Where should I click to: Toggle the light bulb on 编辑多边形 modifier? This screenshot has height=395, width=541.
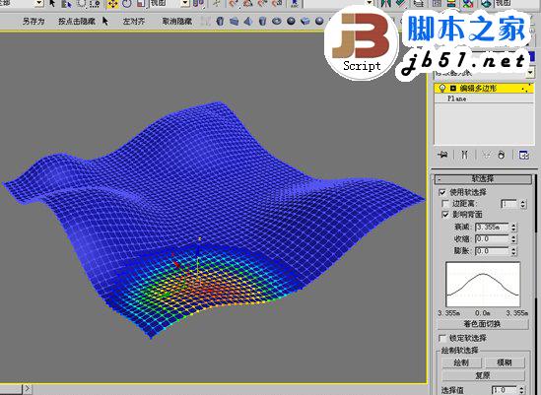(442, 89)
